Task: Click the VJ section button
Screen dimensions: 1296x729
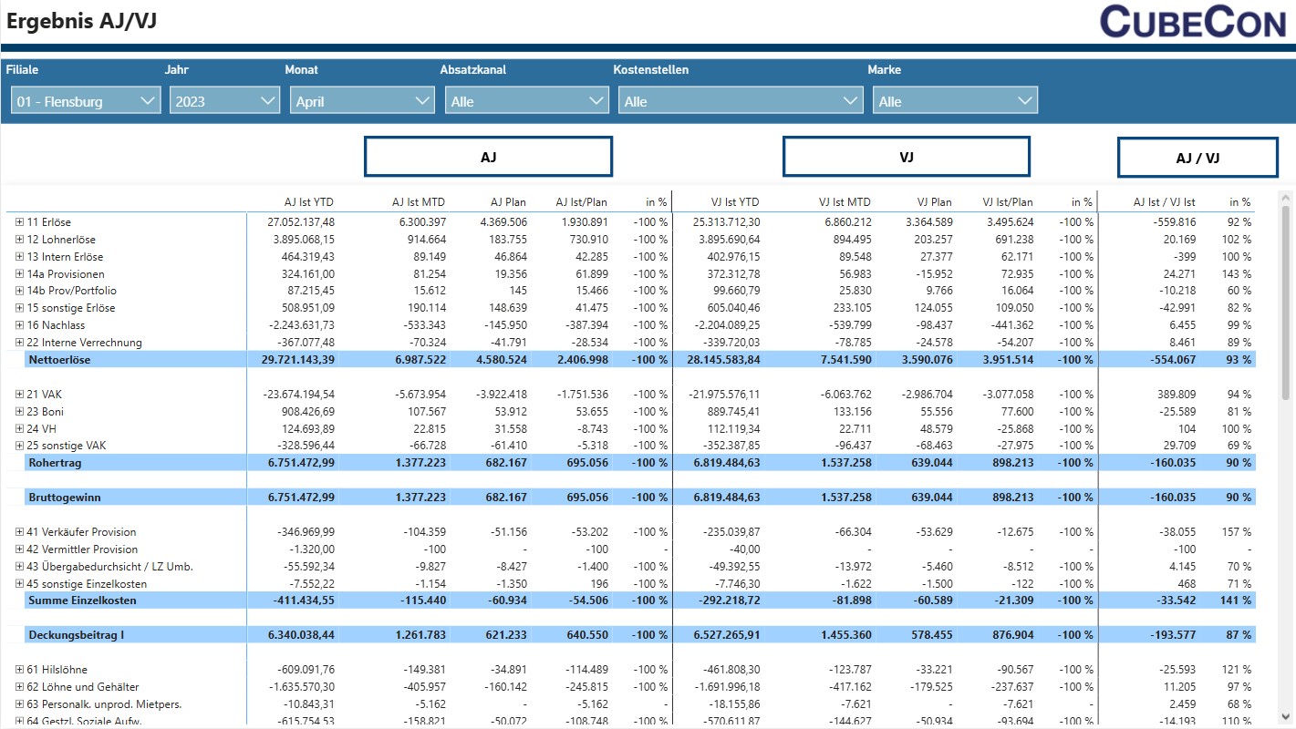Action: [x=906, y=157]
